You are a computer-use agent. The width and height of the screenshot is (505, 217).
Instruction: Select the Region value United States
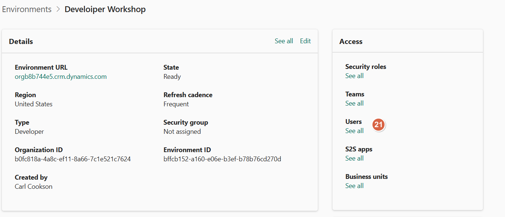point(33,104)
